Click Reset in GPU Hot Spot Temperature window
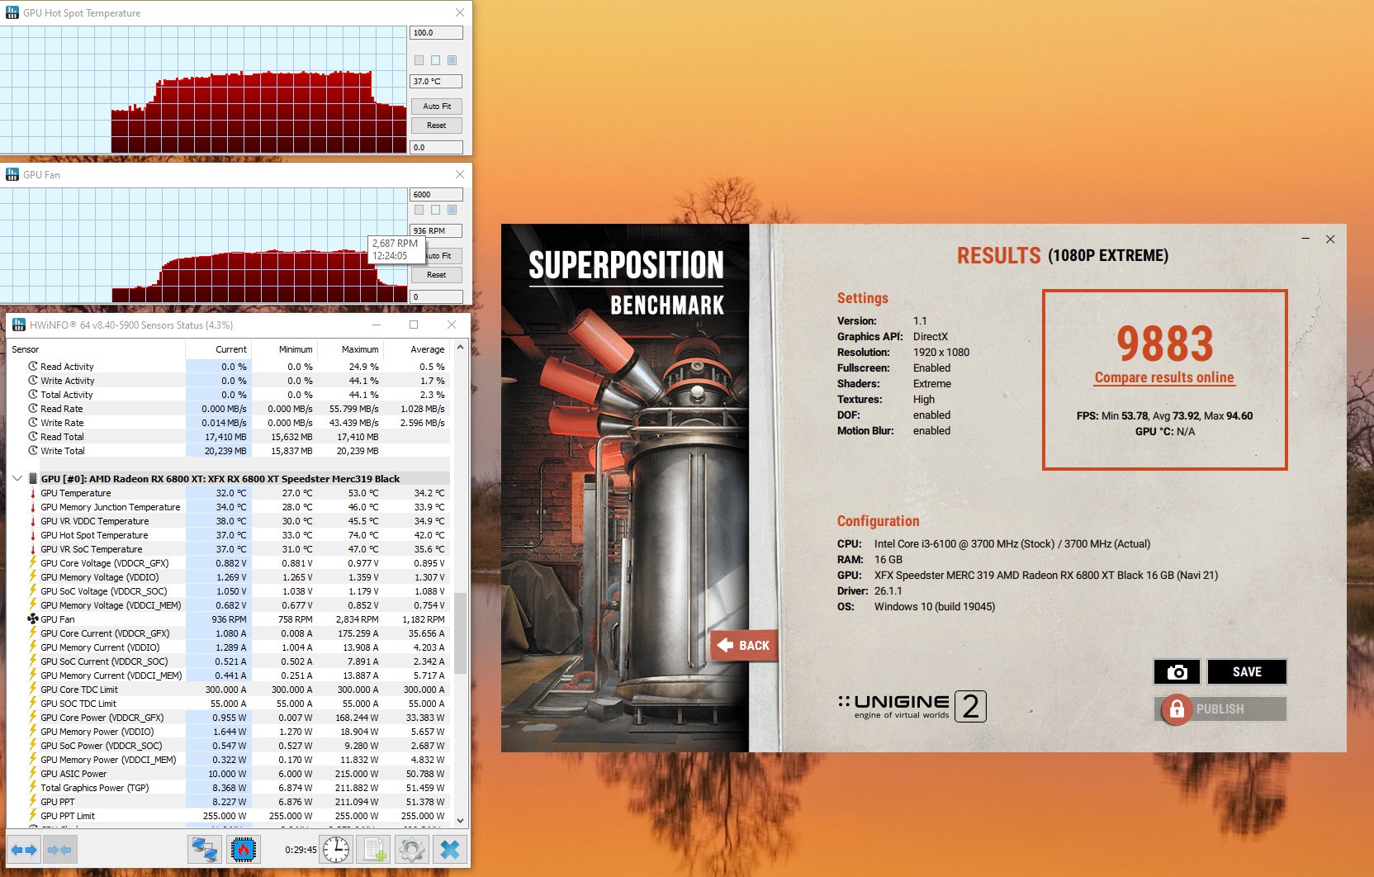 point(437,126)
